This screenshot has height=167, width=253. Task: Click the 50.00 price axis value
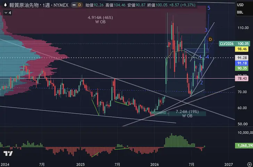coord(243,124)
